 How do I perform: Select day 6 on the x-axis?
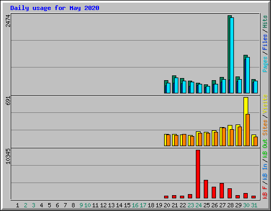click(x=57, y=205)
